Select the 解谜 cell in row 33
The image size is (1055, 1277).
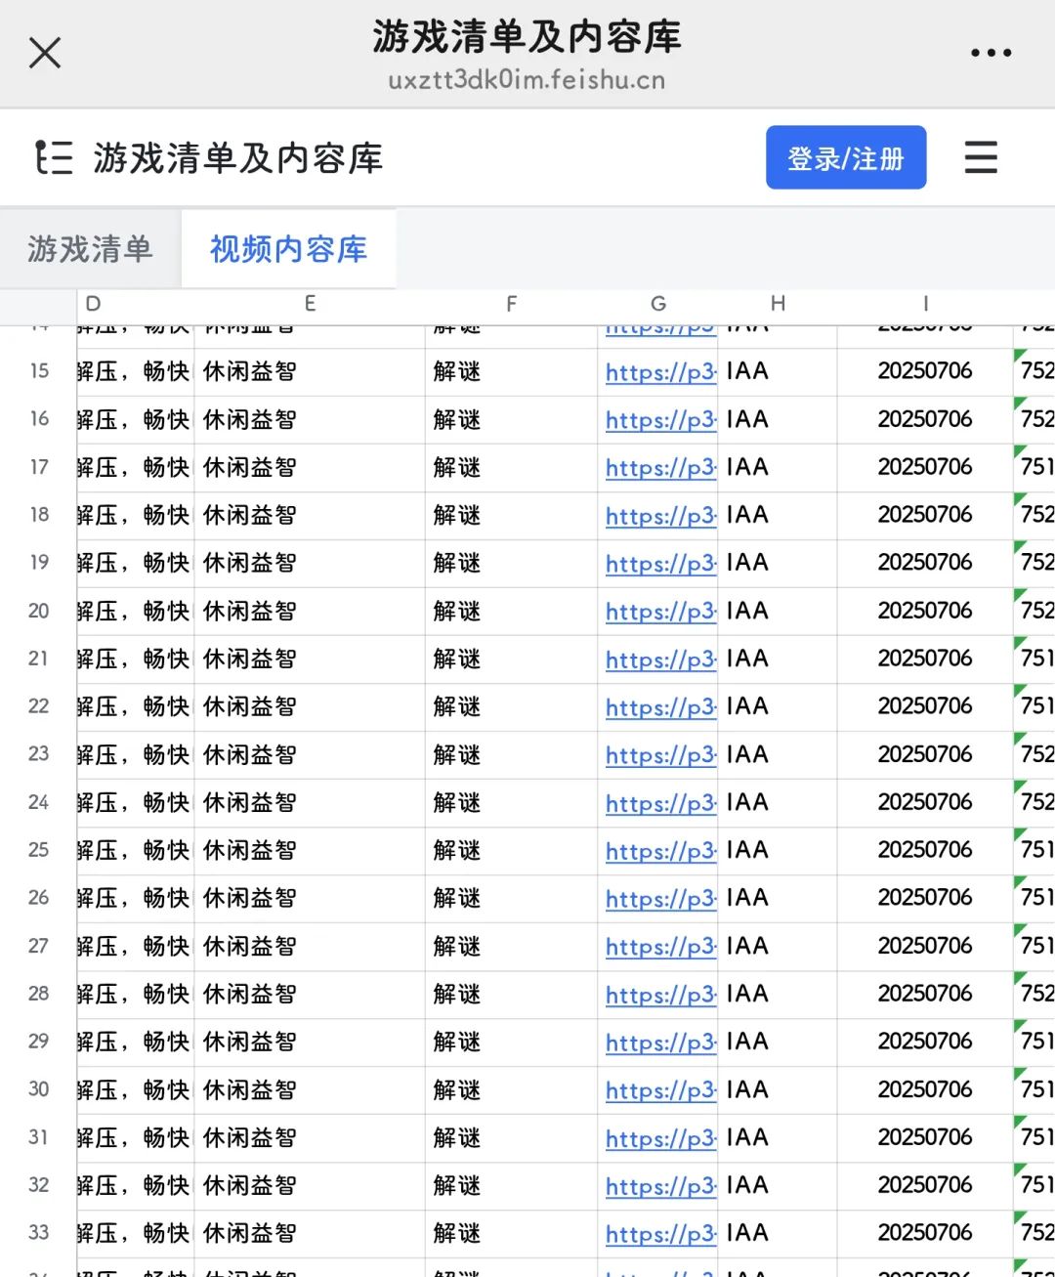coord(511,1233)
